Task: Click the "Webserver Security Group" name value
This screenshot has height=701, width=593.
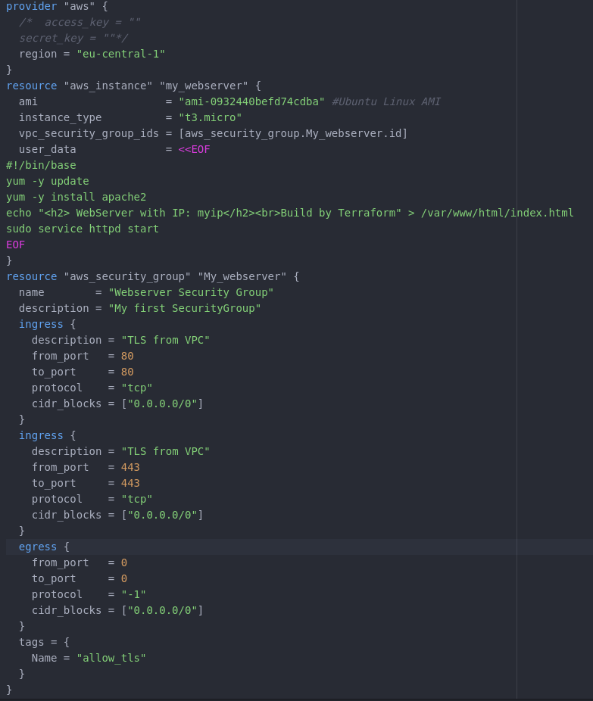Action: coord(191,292)
